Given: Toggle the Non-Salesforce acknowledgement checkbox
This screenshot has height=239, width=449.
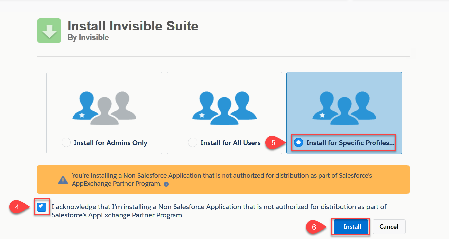Looking at the screenshot, I should (x=42, y=207).
